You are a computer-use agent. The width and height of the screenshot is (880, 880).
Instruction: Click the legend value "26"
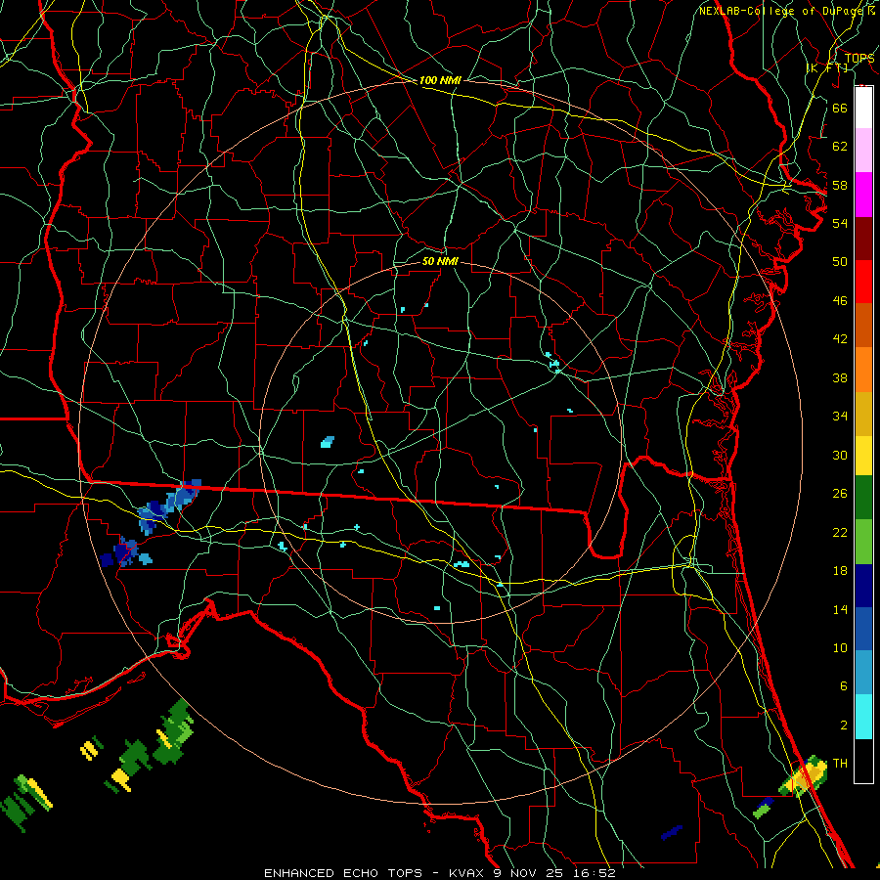(x=840, y=494)
